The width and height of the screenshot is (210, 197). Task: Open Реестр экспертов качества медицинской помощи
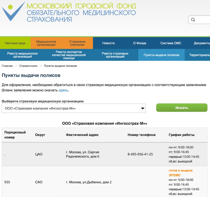point(69,55)
